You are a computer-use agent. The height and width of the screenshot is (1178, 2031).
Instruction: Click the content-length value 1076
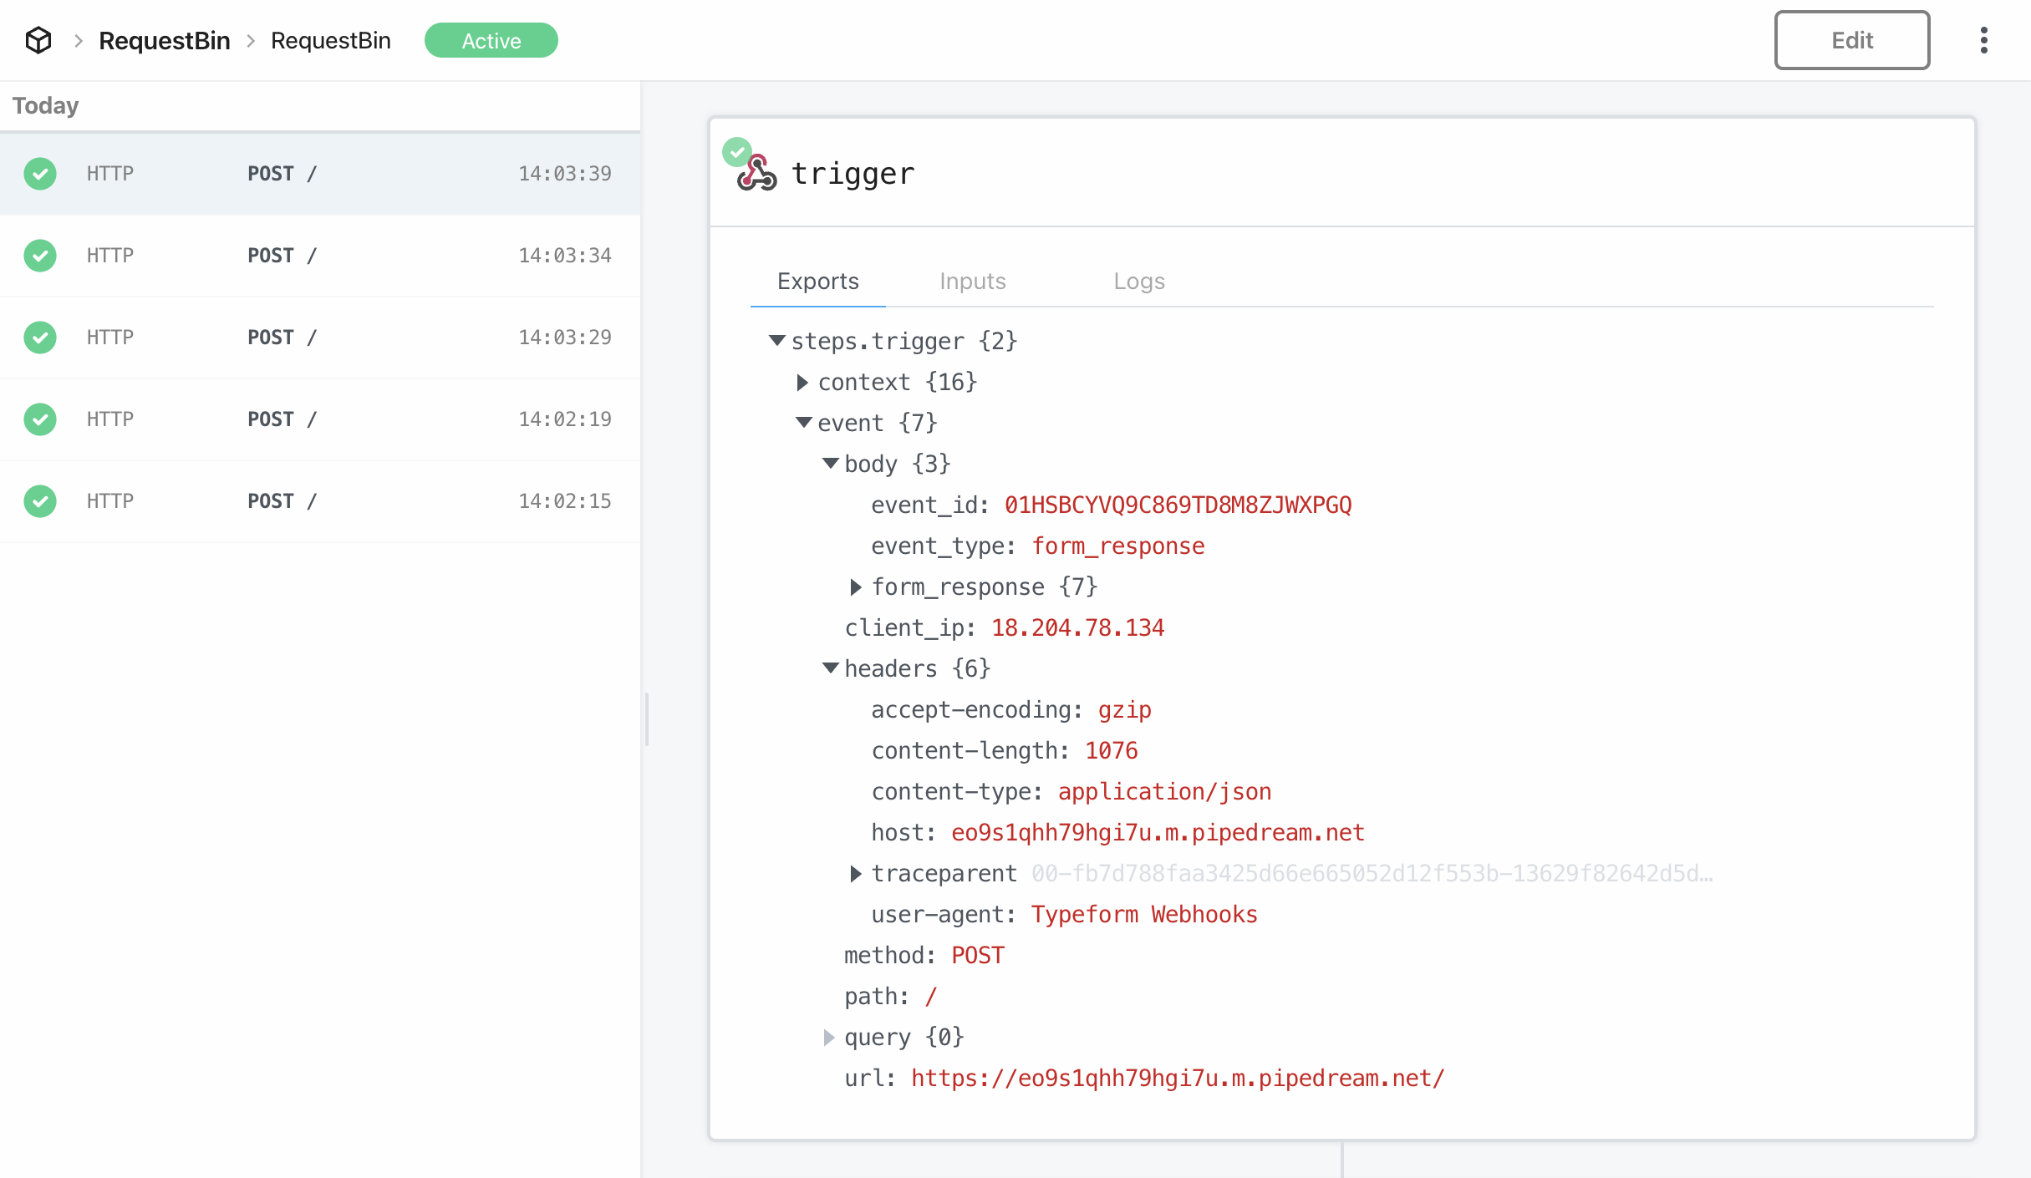1112,751
